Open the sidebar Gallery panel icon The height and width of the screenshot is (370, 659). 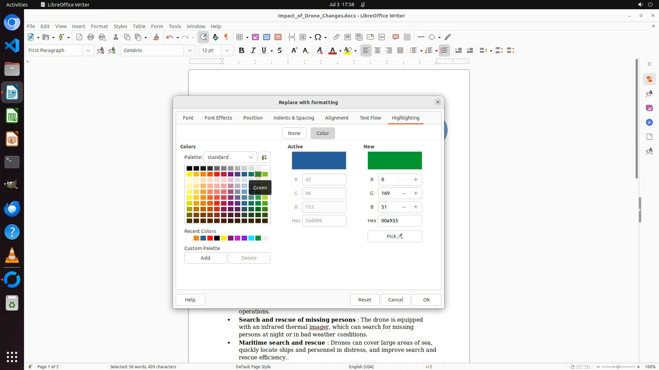(x=649, y=108)
